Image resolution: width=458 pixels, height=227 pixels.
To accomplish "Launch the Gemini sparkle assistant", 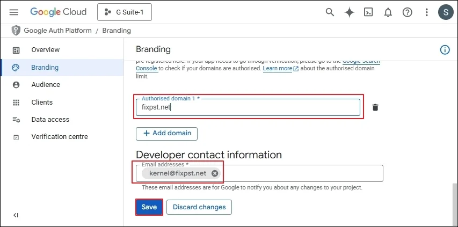I will 350,12.
